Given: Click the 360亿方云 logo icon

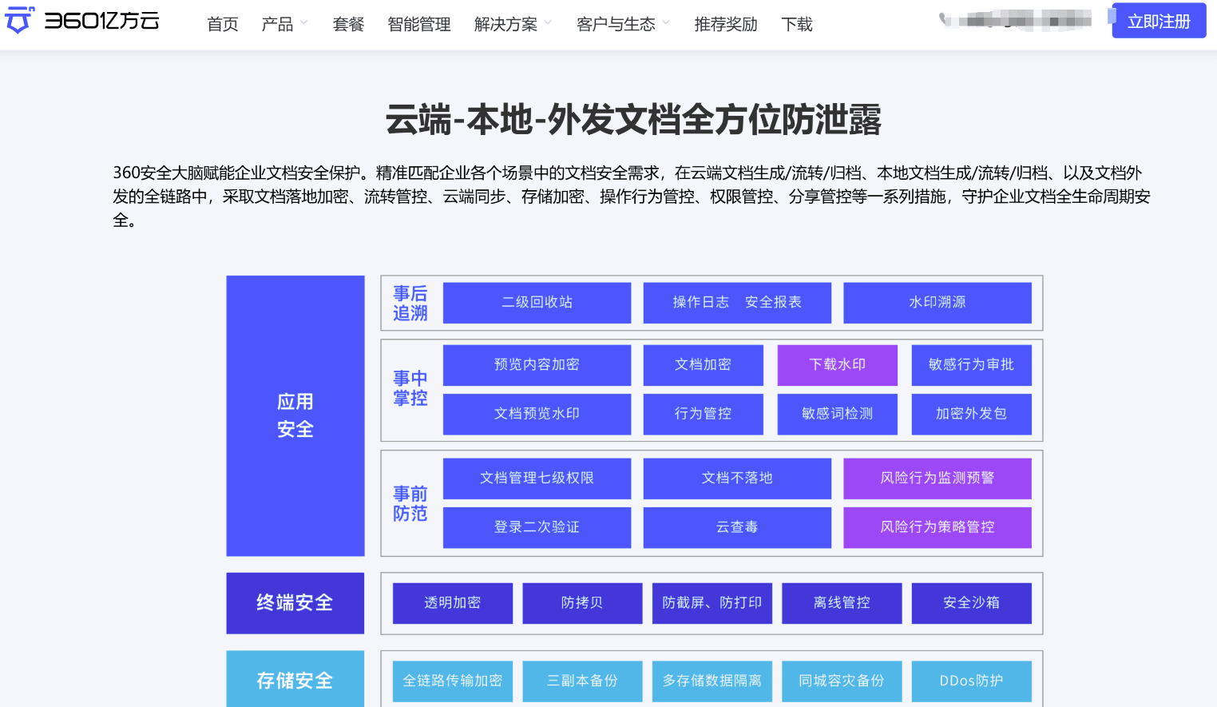Looking at the screenshot, I should (19, 20).
